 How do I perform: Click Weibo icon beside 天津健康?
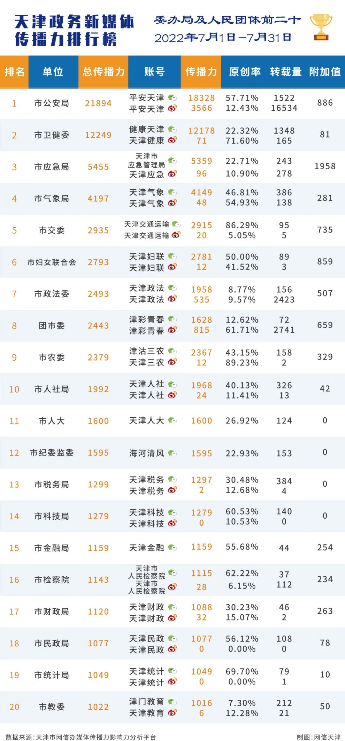click(x=172, y=140)
